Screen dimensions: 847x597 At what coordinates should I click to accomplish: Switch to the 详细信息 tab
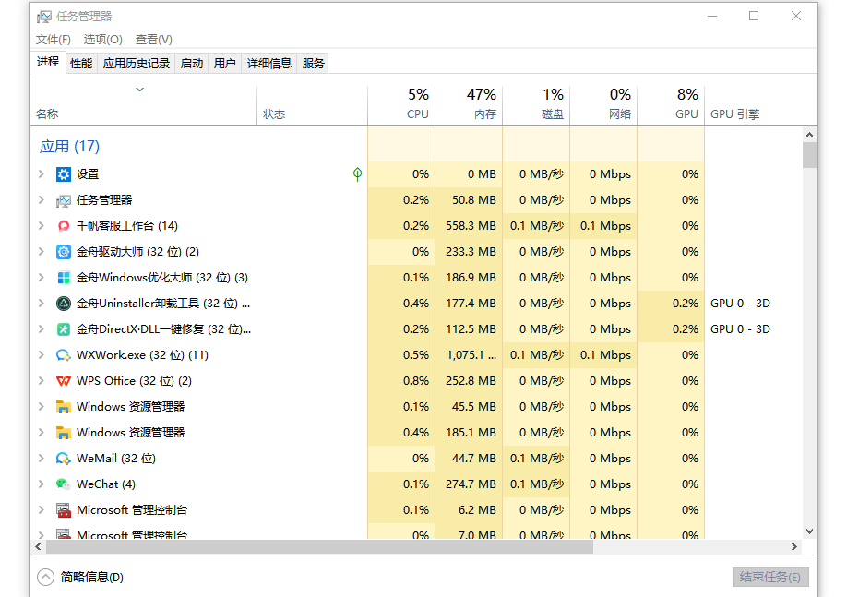(x=269, y=64)
